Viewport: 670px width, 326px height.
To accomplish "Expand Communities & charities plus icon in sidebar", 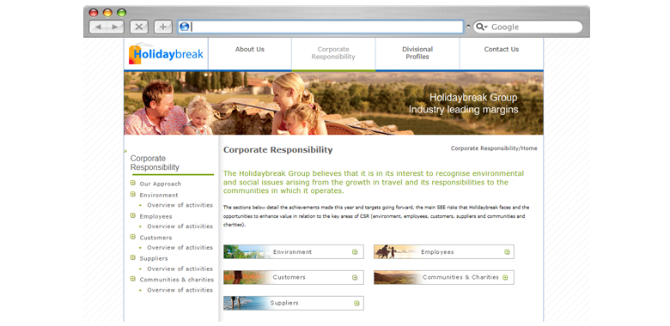I will click(x=133, y=279).
